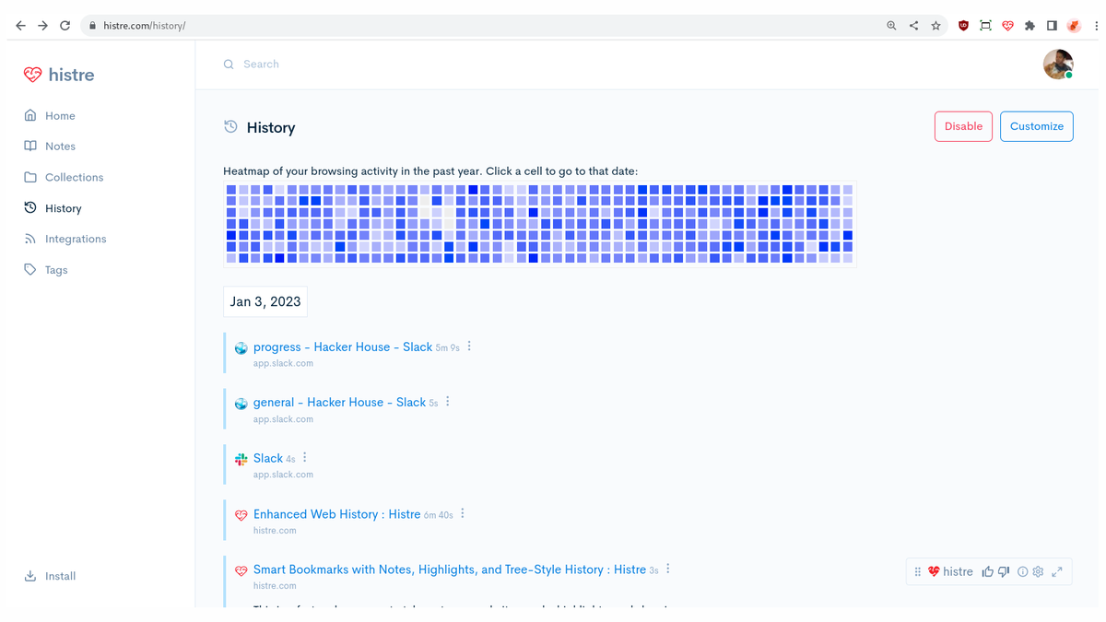Select History in sidebar
The width and height of the screenshot is (1106, 622).
pyautogui.click(x=63, y=208)
